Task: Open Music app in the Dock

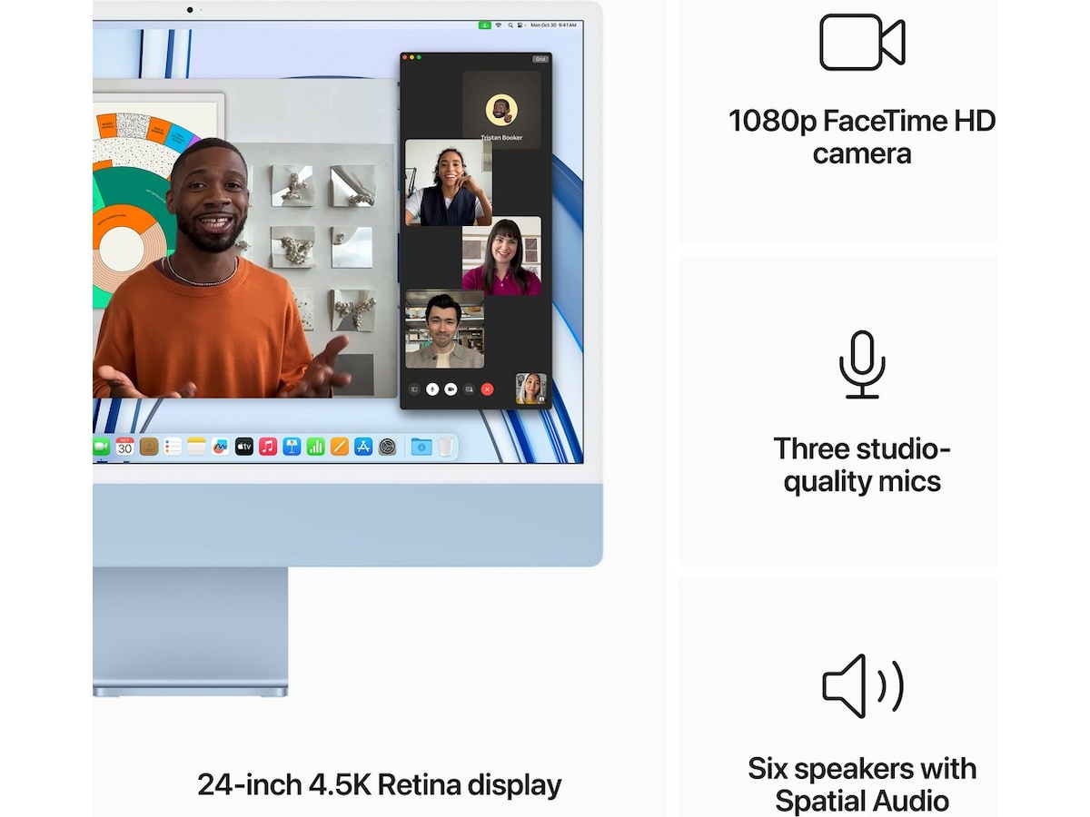Action: (268, 447)
